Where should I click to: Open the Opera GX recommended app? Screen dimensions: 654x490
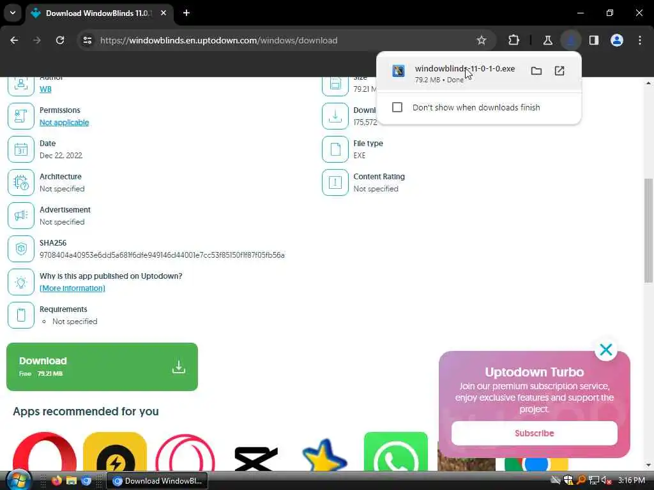point(185,452)
